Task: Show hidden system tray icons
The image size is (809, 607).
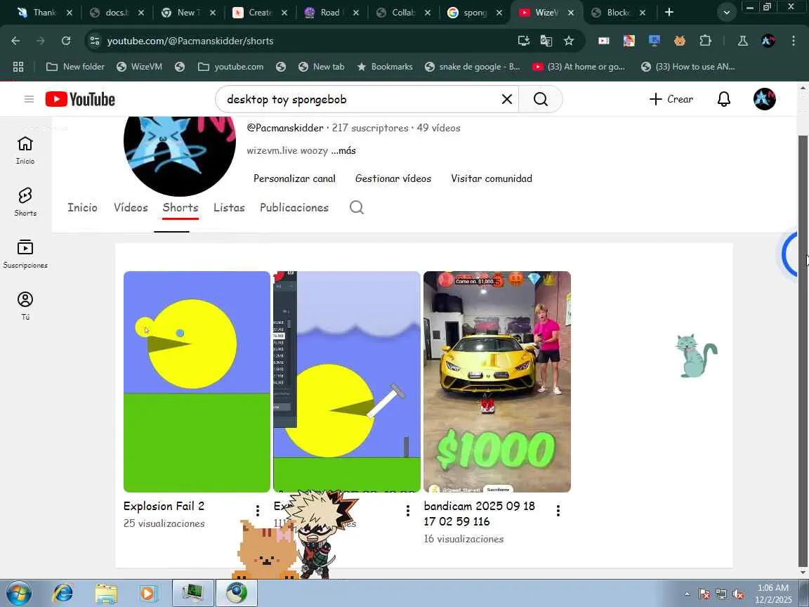Action: [688, 594]
